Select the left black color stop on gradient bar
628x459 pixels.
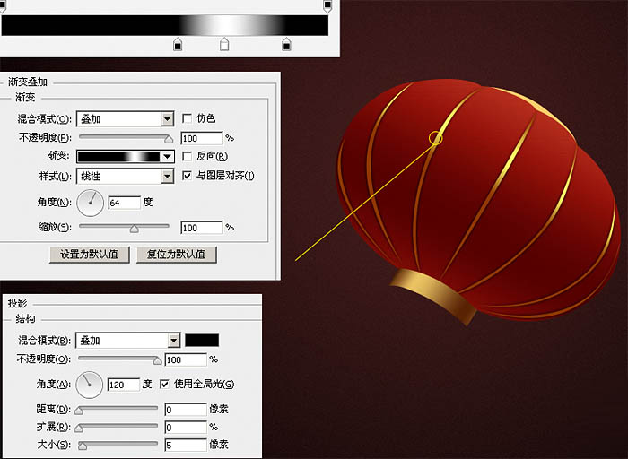pyautogui.click(x=178, y=44)
